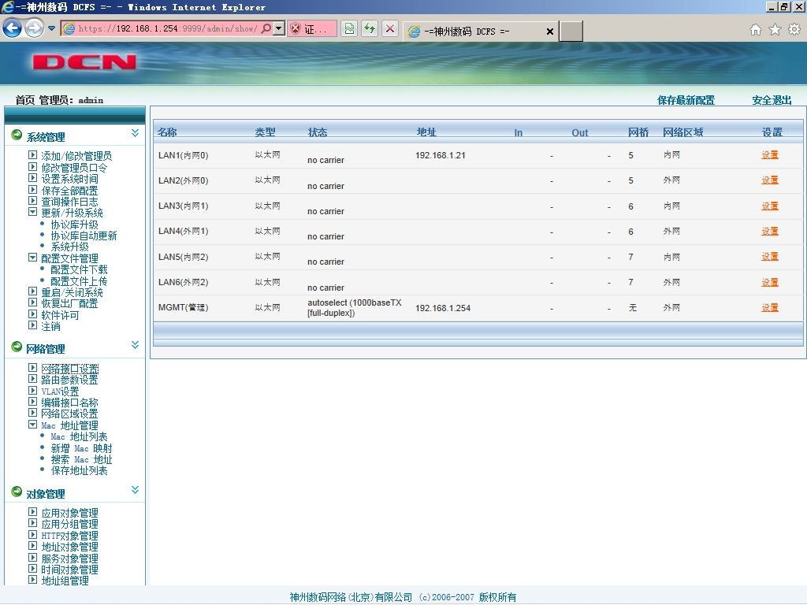Click 设置 link for LAN4(外网1)
Image resolution: width=807 pixels, height=605 pixels.
click(770, 232)
